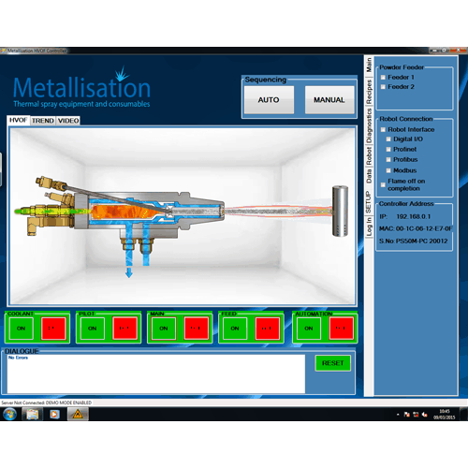Open the file explorer taskbar icon
This screenshot has width=468, height=468.
pos(33,415)
